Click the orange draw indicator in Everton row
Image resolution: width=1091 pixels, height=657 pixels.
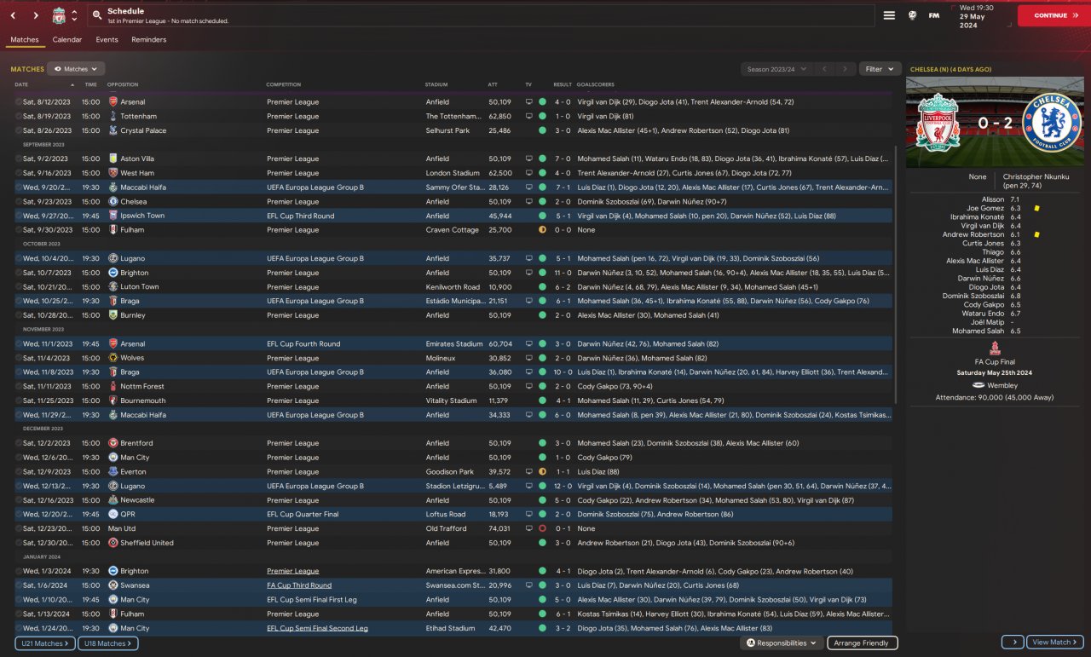click(x=542, y=471)
